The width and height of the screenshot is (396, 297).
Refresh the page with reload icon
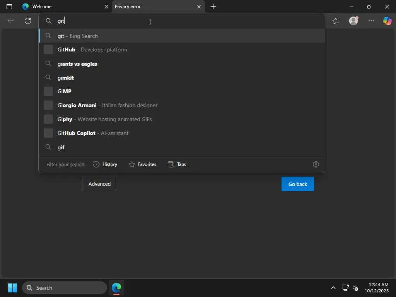[x=28, y=21]
